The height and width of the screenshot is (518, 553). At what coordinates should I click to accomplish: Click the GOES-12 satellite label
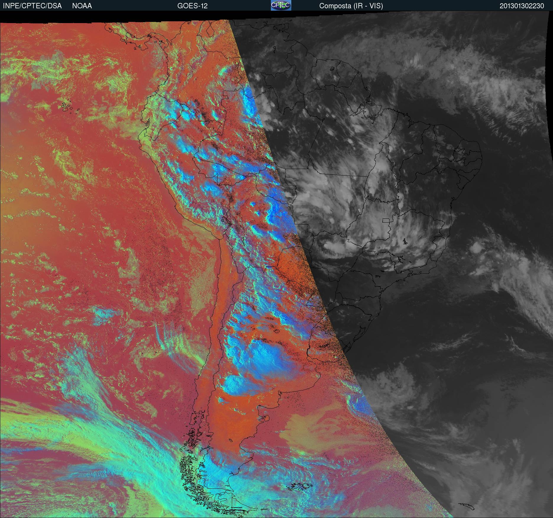click(x=192, y=6)
